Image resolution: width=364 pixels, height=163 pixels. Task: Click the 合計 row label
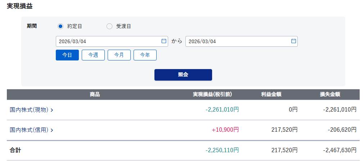coord(15,150)
